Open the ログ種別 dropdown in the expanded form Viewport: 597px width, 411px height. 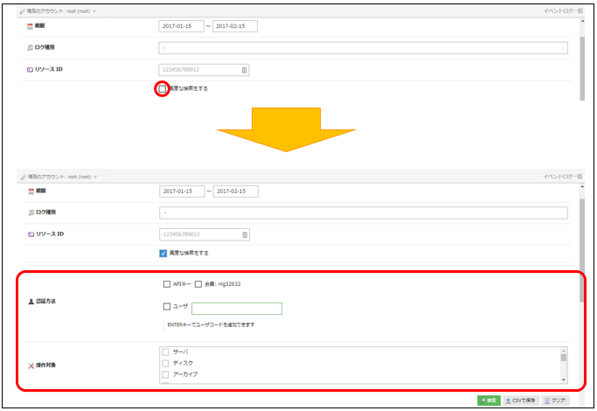[x=363, y=212]
